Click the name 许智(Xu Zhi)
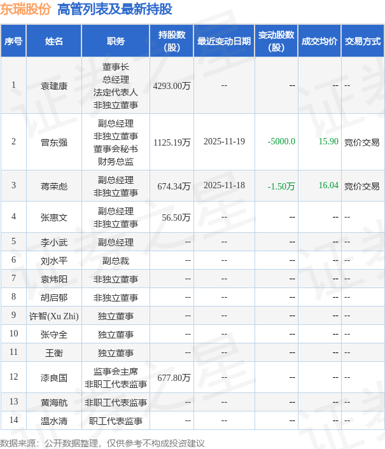The height and width of the screenshot is (449, 385). (54, 316)
